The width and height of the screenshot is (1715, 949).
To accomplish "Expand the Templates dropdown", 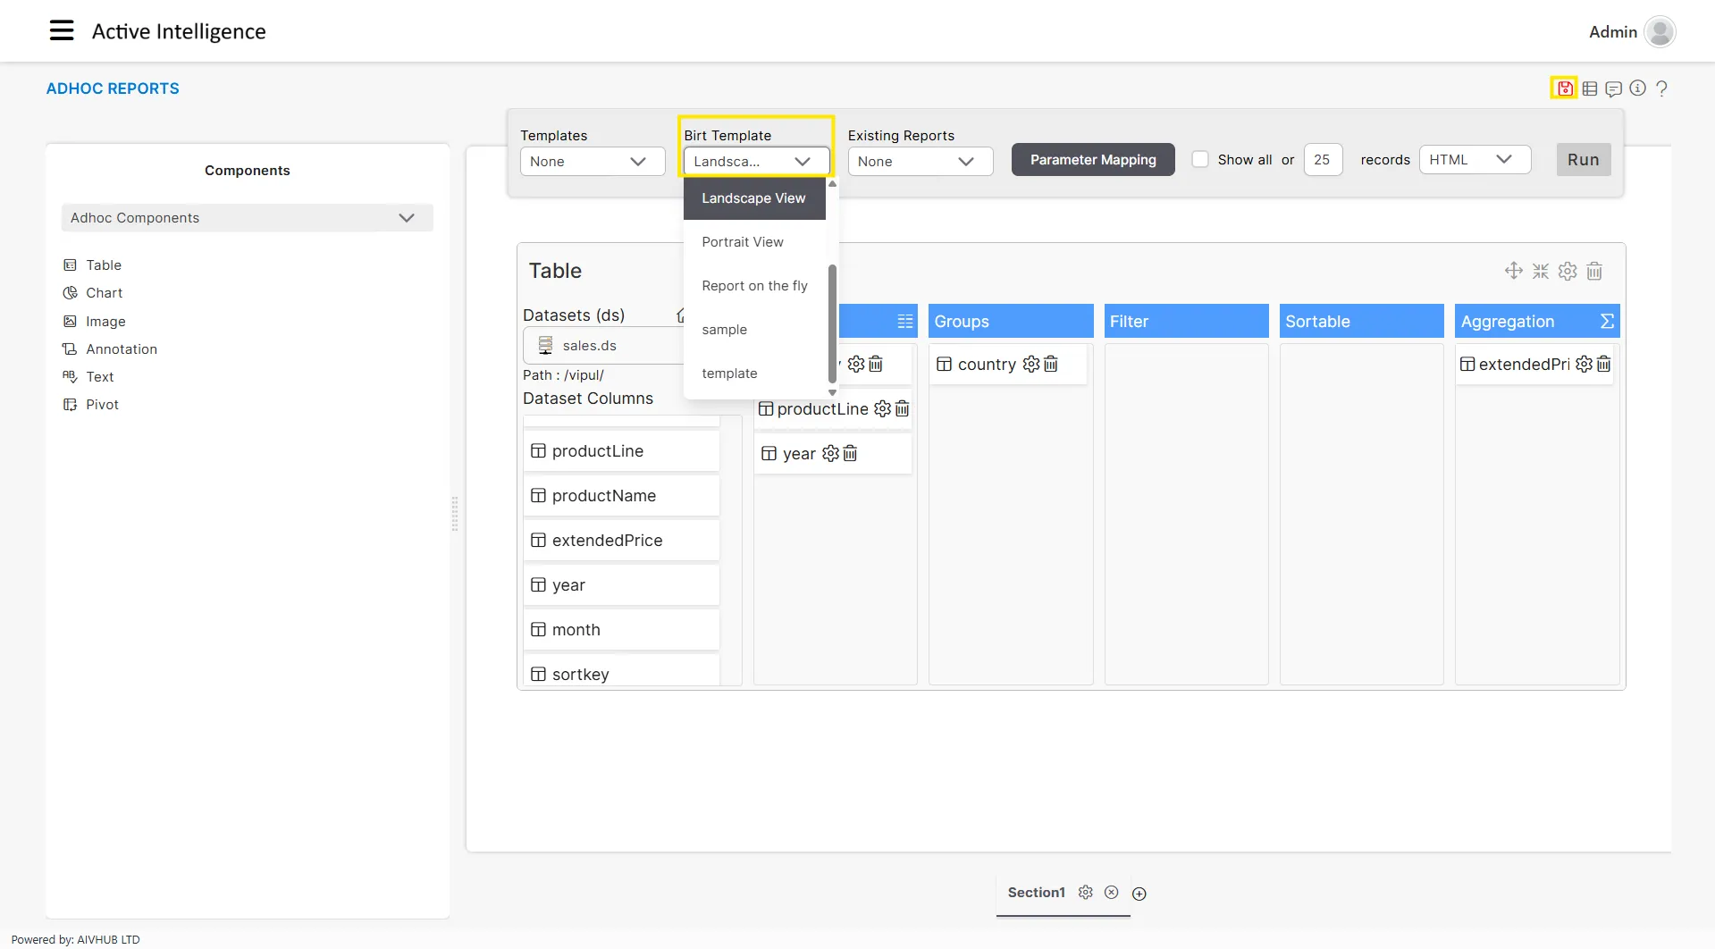I will tap(592, 162).
